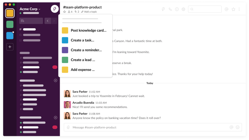Insert mention with @ icon in message box

[231, 127]
